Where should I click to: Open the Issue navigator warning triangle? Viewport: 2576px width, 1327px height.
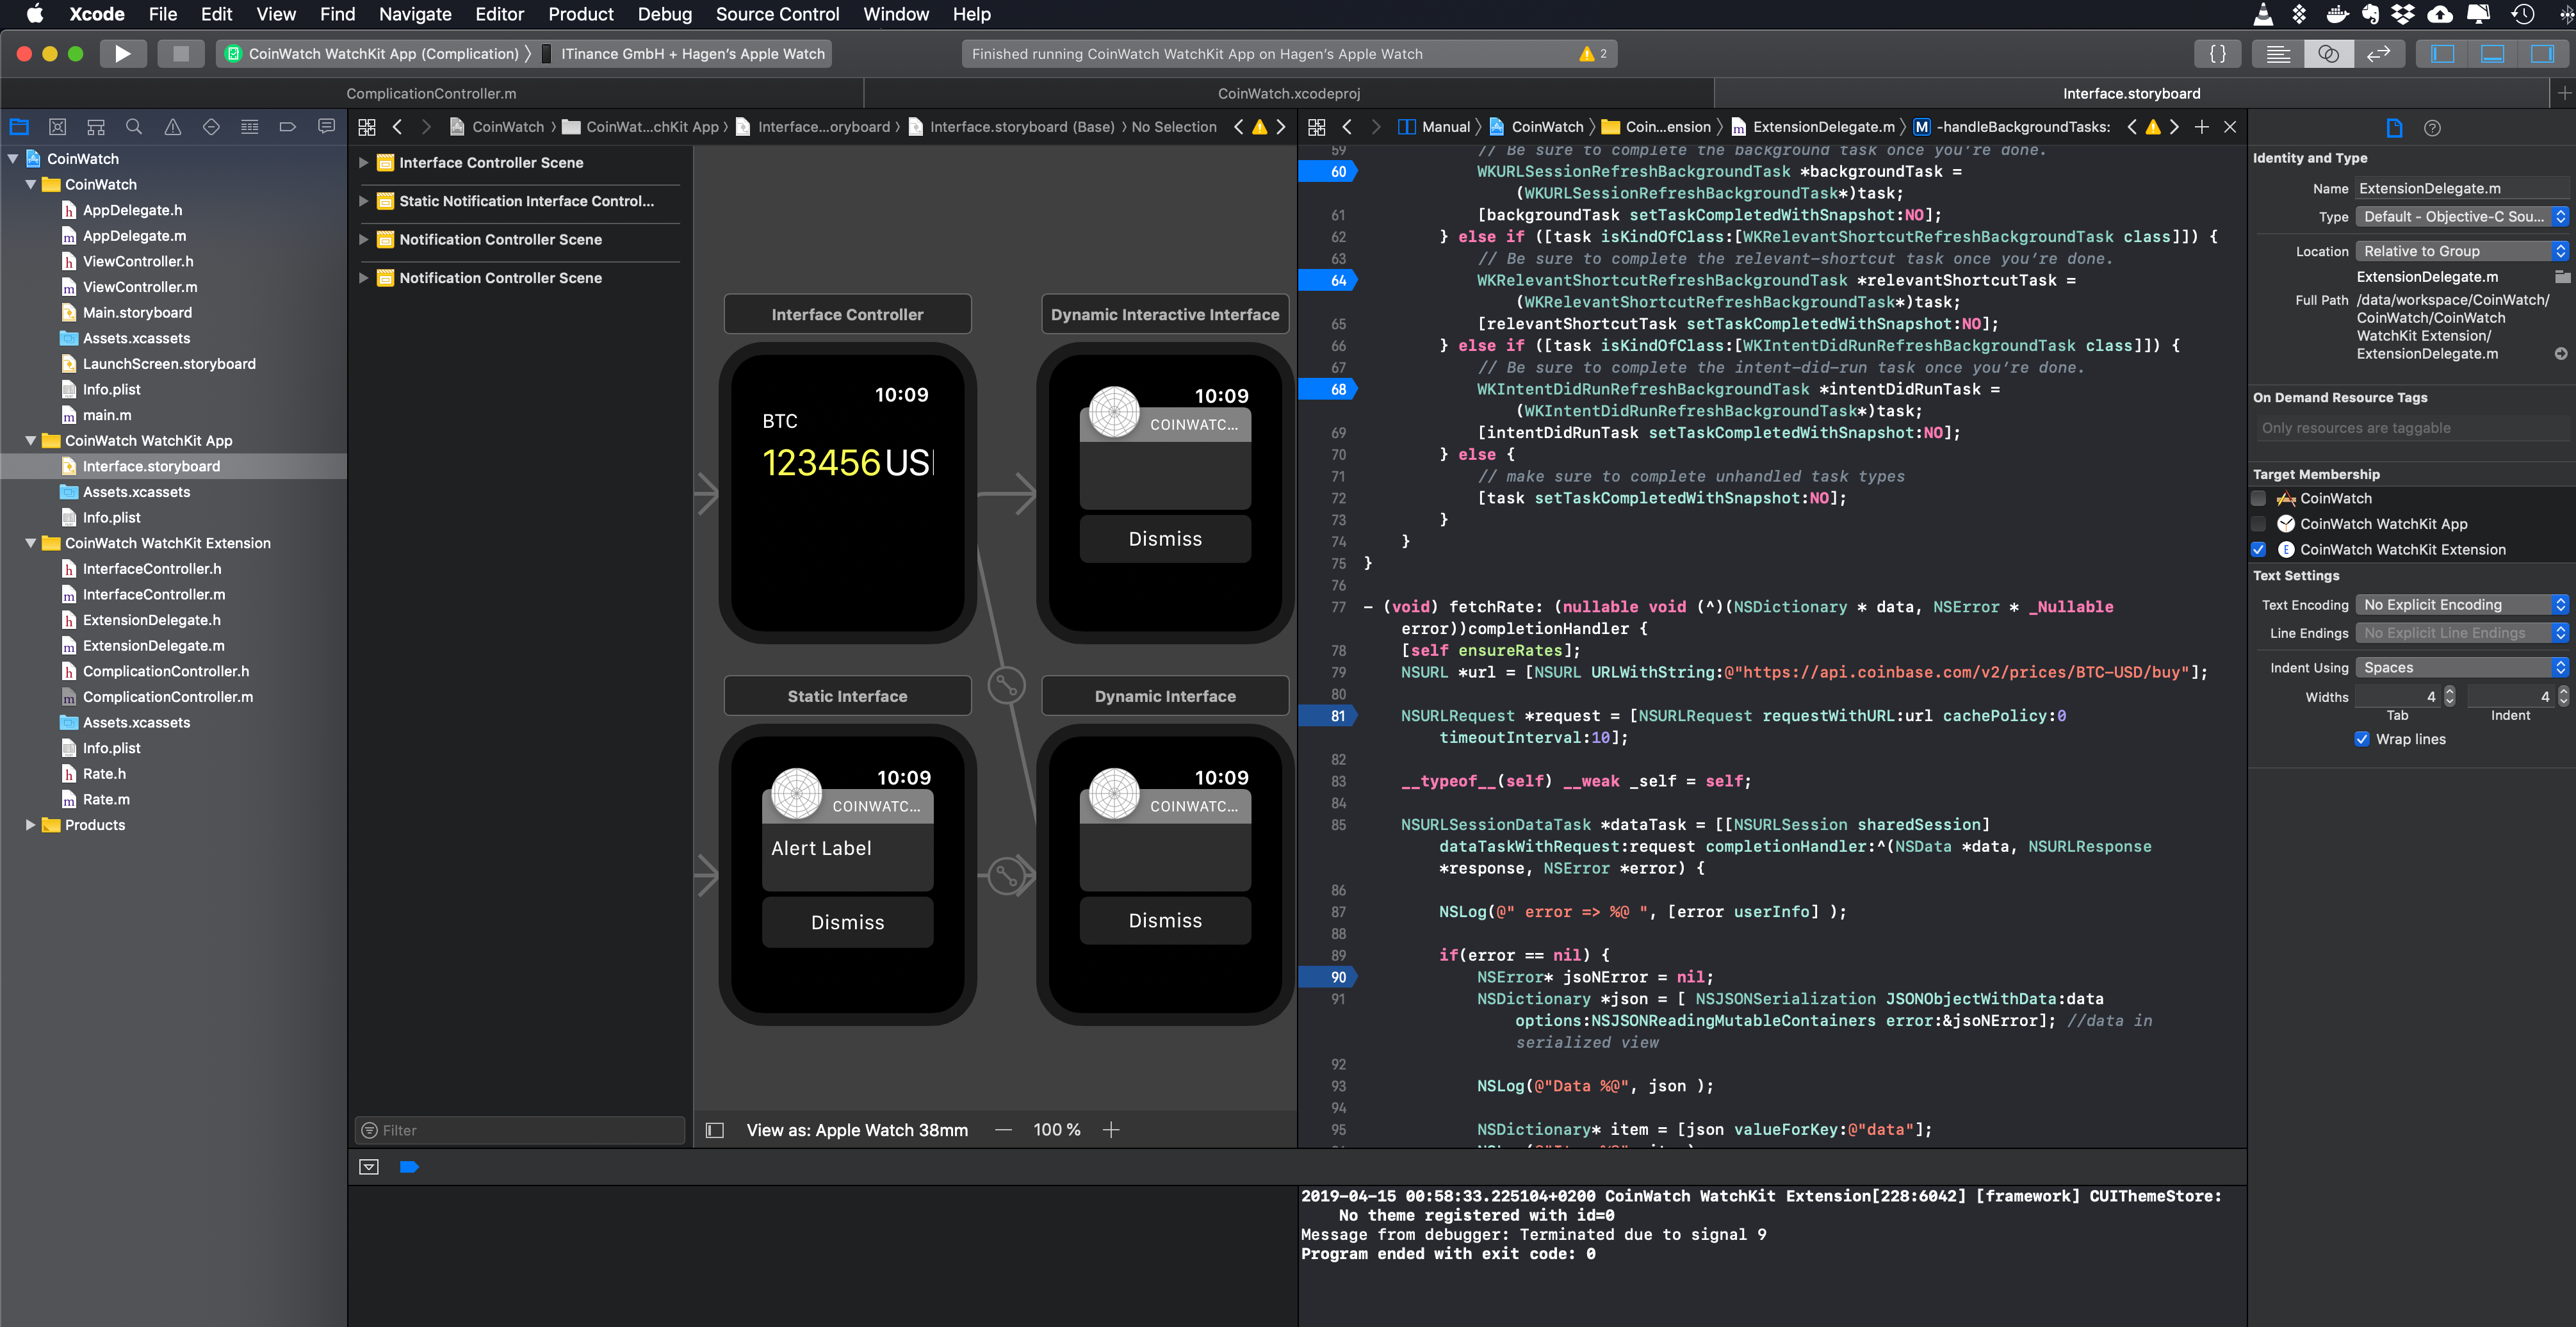click(172, 127)
